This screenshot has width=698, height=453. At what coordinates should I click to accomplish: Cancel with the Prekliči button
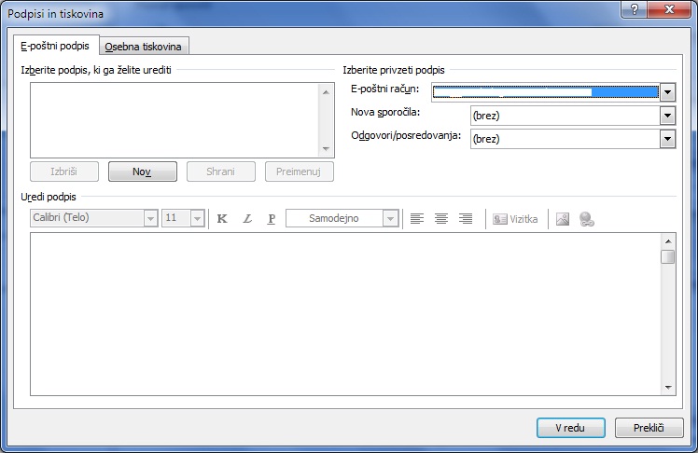coord(649,428)
